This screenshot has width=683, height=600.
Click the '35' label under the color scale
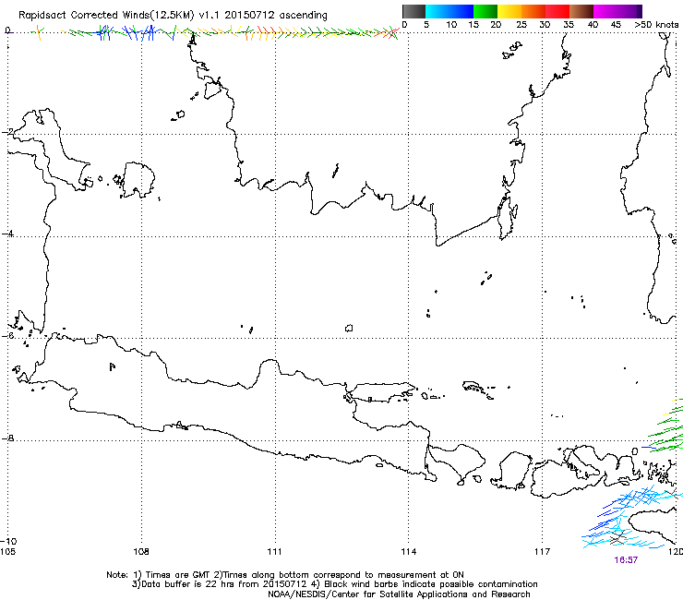(x=569, y=25)
